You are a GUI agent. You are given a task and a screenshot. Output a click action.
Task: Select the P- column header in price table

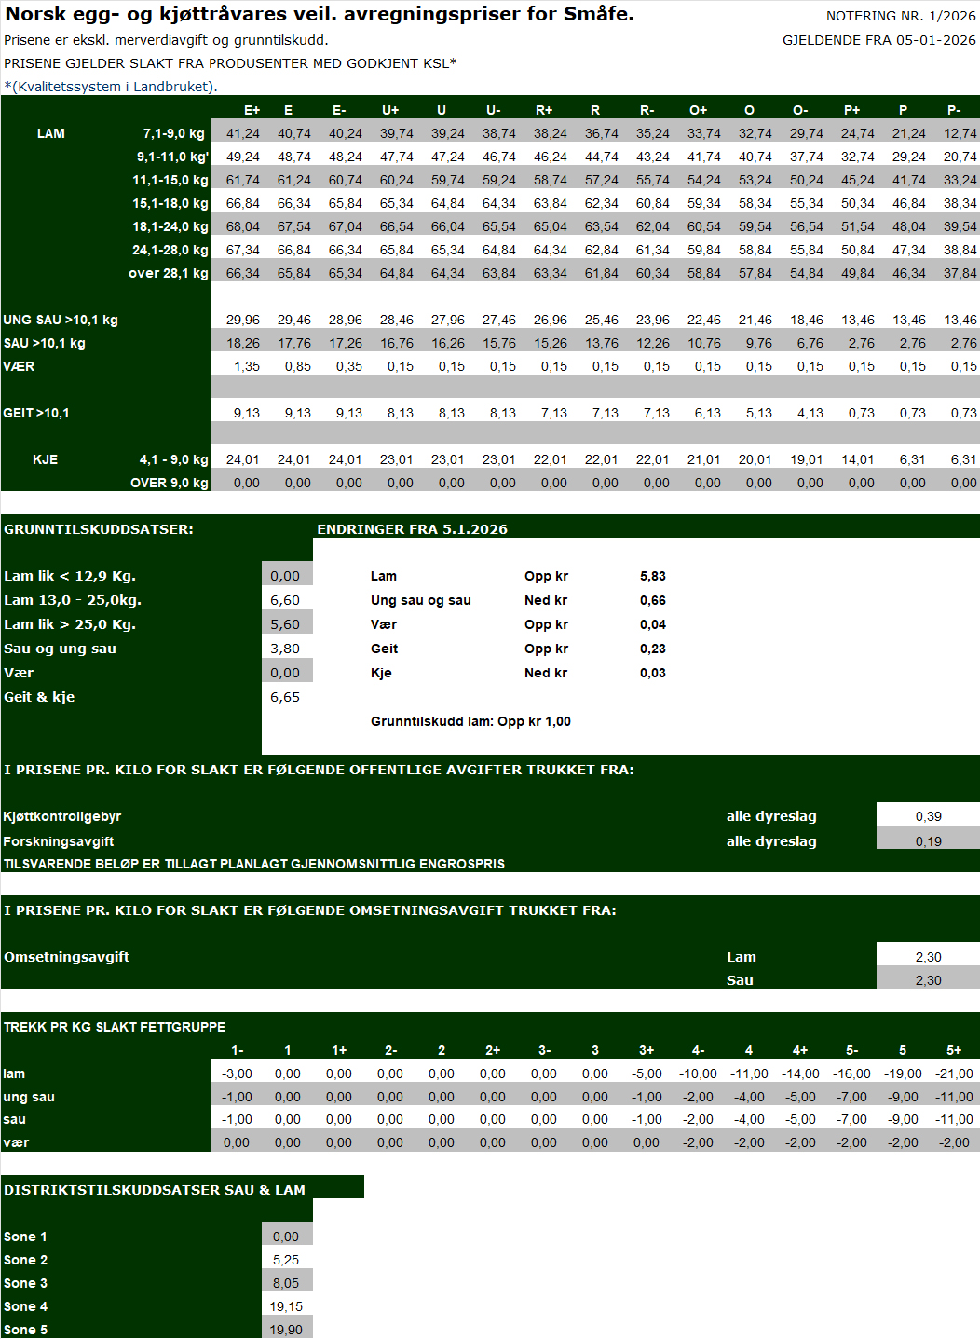(x=954, y=110)
